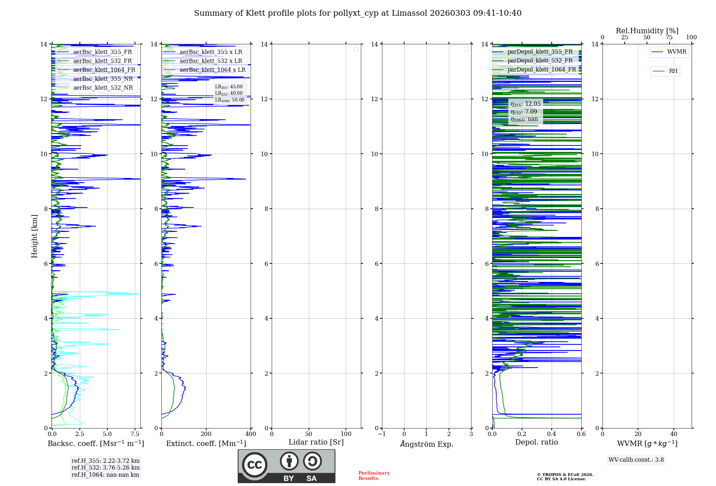Click the ShareAlike SA circular arrow icon

point(312,461)
